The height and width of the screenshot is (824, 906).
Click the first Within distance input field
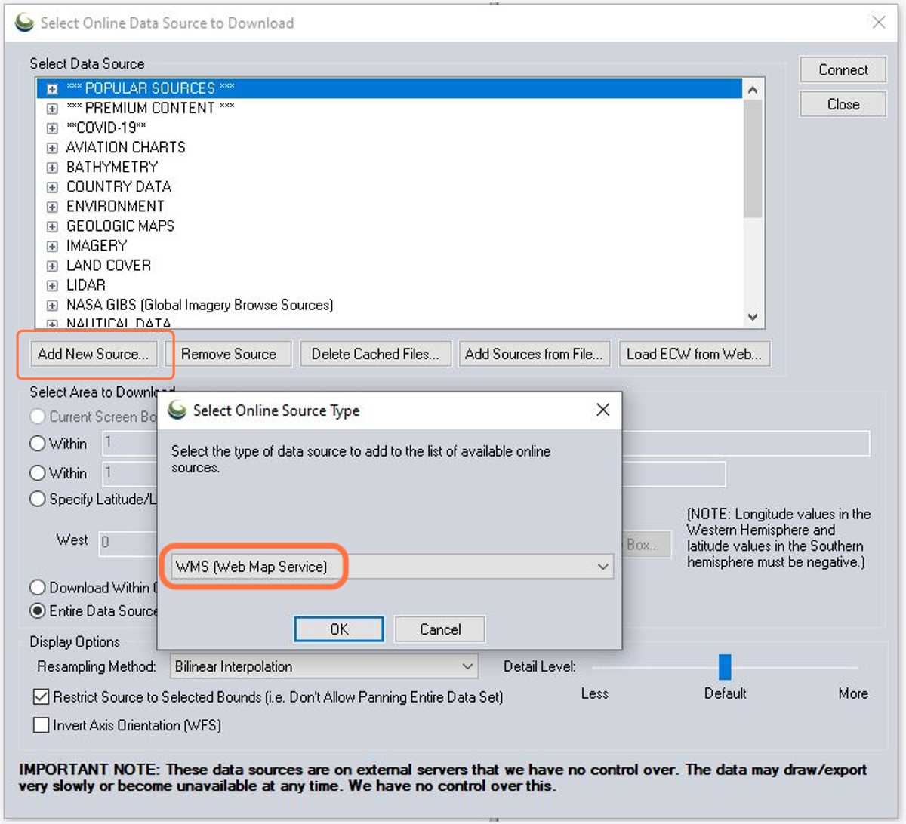click(130, 443)
